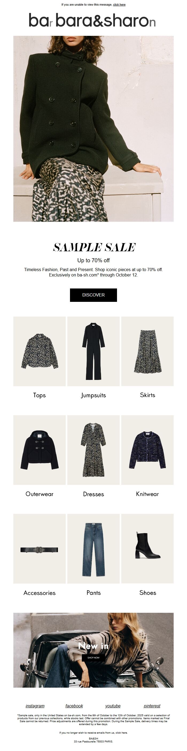Open the Jumpsuits category label
The image size is (187, 751).
click(93, 395)
